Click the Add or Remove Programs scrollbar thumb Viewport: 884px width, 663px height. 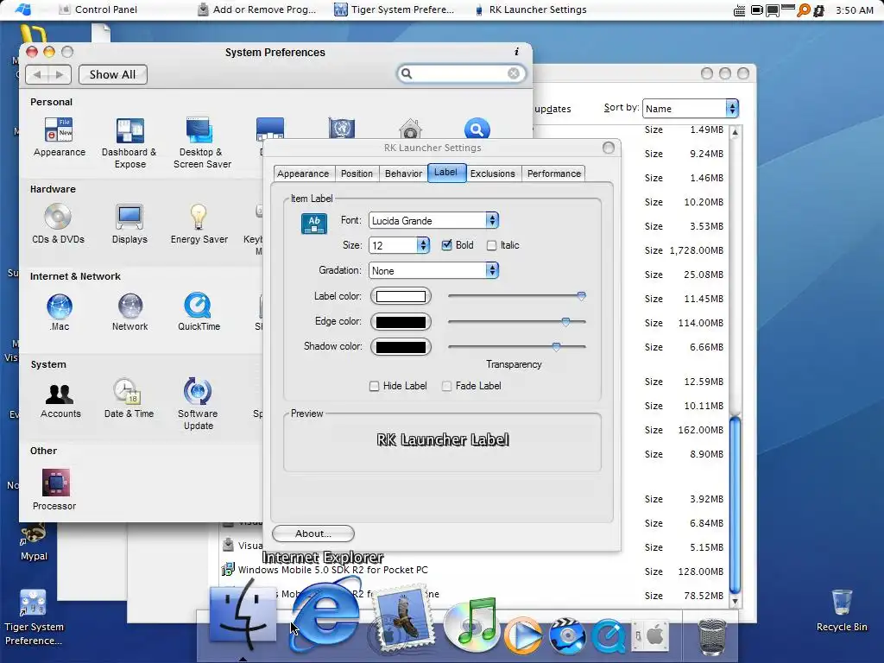[x=735, y=504]
